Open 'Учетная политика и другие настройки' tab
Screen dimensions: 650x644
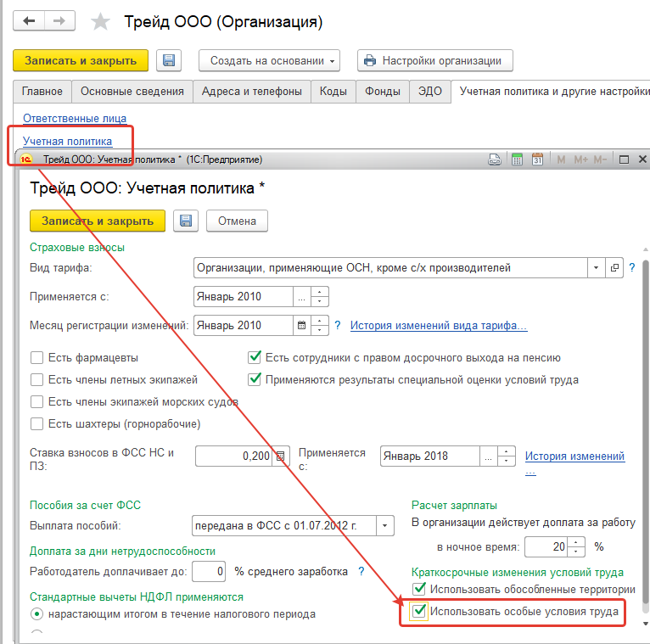pyautogui.click(x=552, y=91)
